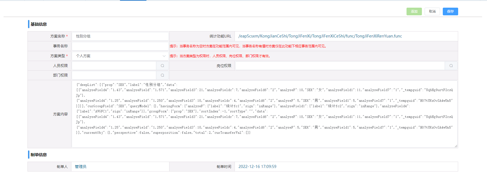Screen dimensions: 487x180
Task: Click the 人员权限 search magnifier icon
Action: [x=162, y=66]
